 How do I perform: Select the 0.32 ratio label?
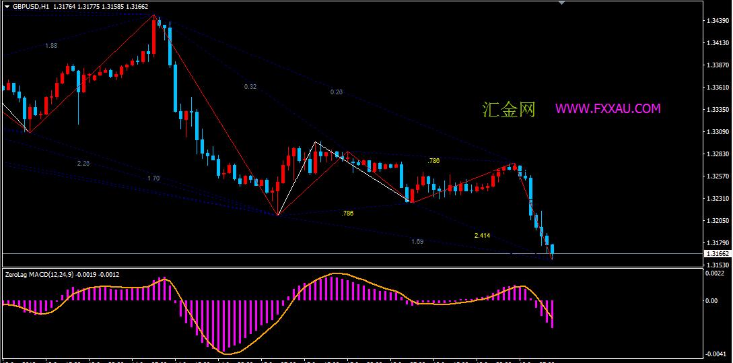click(250, 86)
